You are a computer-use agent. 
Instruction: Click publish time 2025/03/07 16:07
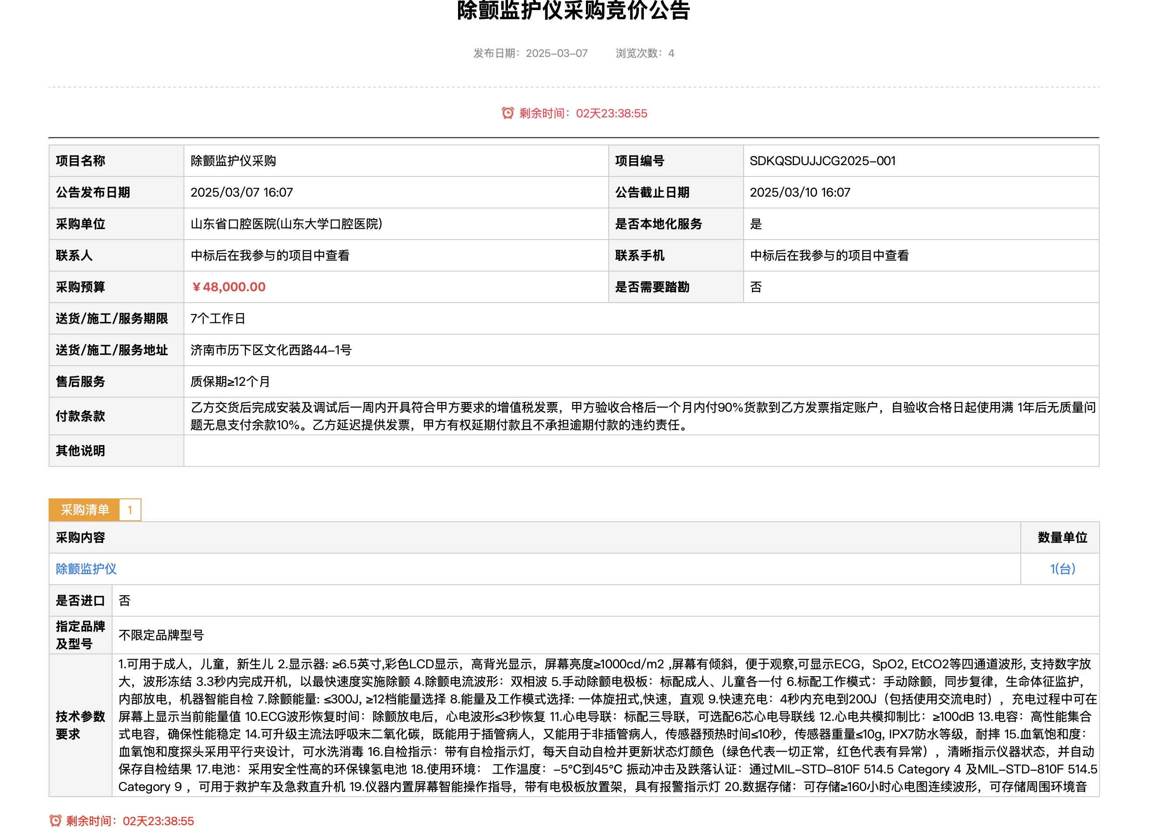click(242, 192)
